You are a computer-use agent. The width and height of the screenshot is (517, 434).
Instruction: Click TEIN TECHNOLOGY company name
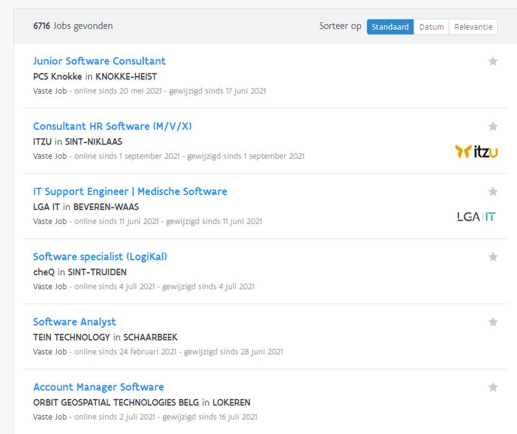click(71, 337)
